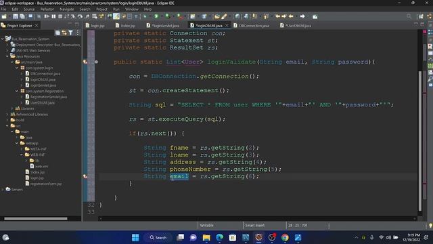Collapse the Bus_Reservation_System project node
This screenshot has width=433, height=244.
[x=3, y=39]
